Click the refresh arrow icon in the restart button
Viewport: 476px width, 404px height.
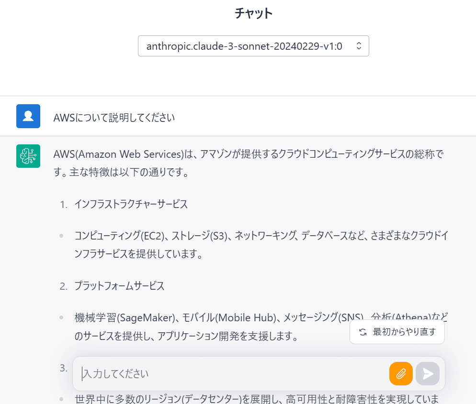pyautogui.click(x=363, y=331)
